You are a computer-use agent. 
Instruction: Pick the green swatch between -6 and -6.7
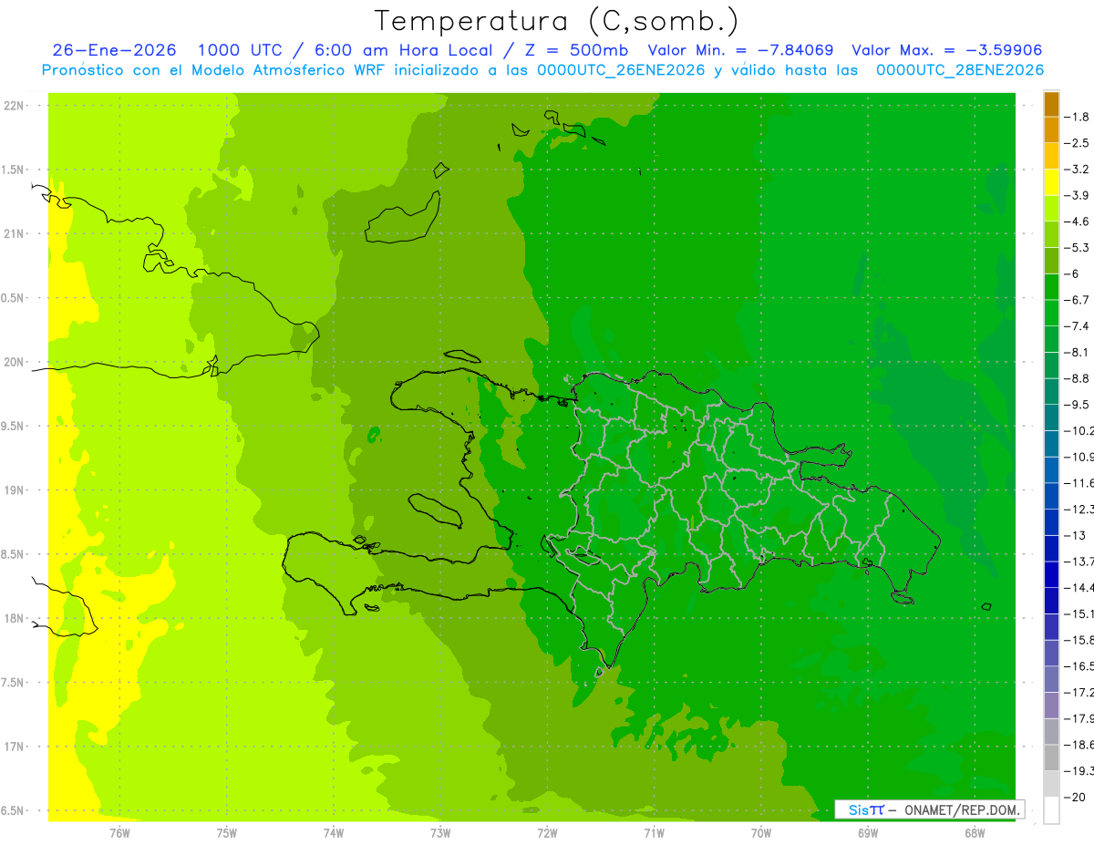tap(1051, 287)
